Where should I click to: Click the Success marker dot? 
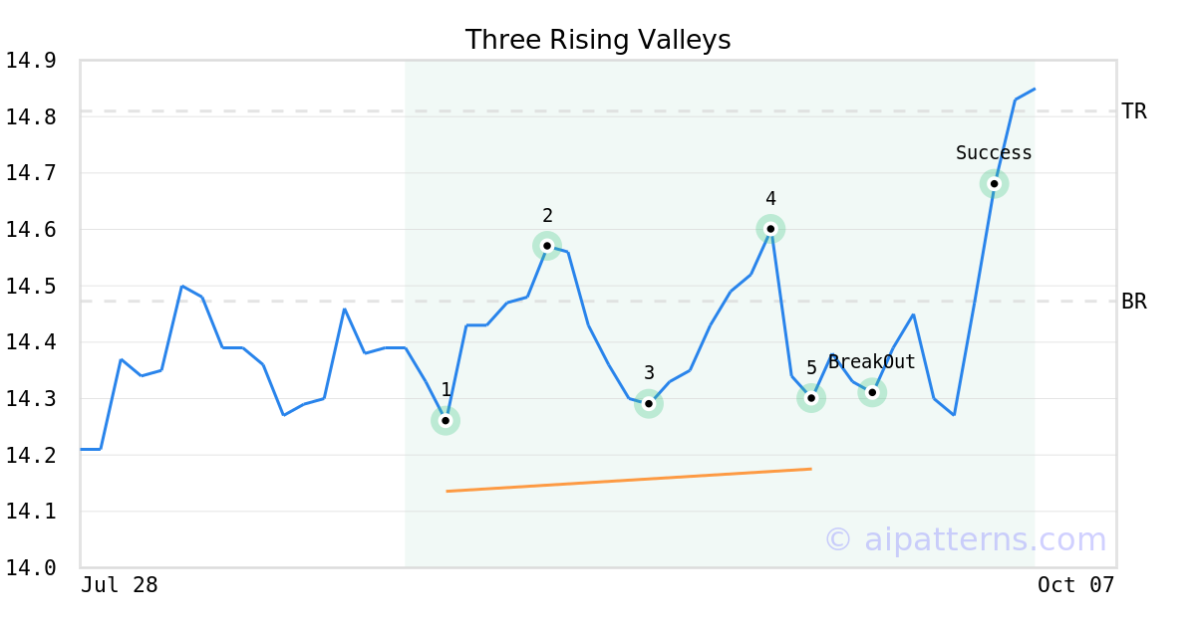(x=994, y=183)
